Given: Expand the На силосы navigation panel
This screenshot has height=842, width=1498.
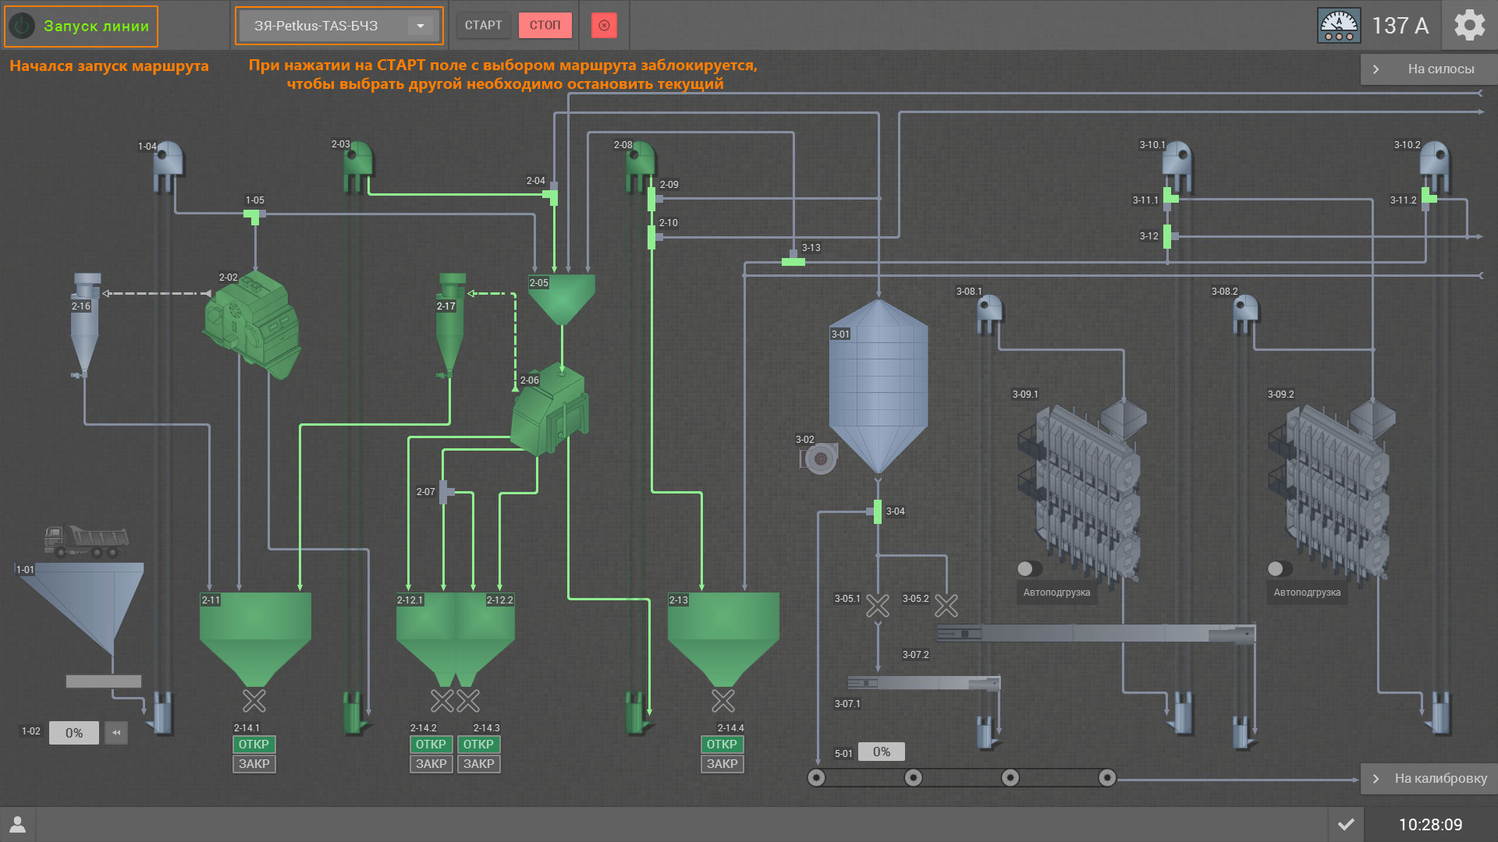Looking at the screenshot, I should (x=1429, y=69).
